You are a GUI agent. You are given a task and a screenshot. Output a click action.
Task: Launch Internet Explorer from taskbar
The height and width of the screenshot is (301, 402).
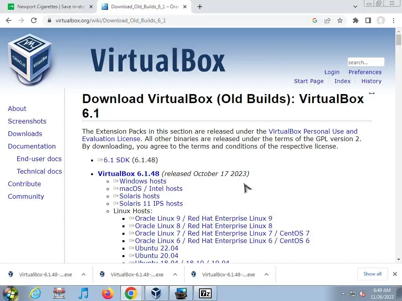click(x=35, y=293)
